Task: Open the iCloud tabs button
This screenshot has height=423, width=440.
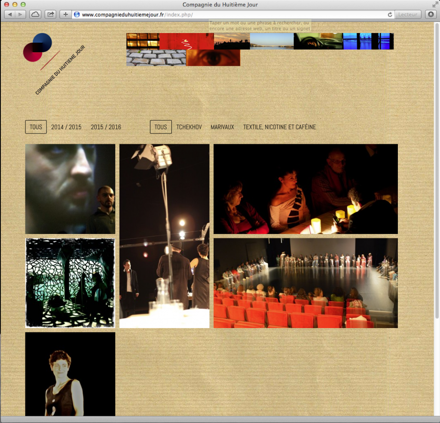Action: pyautogui.click(x=35, y=14)
